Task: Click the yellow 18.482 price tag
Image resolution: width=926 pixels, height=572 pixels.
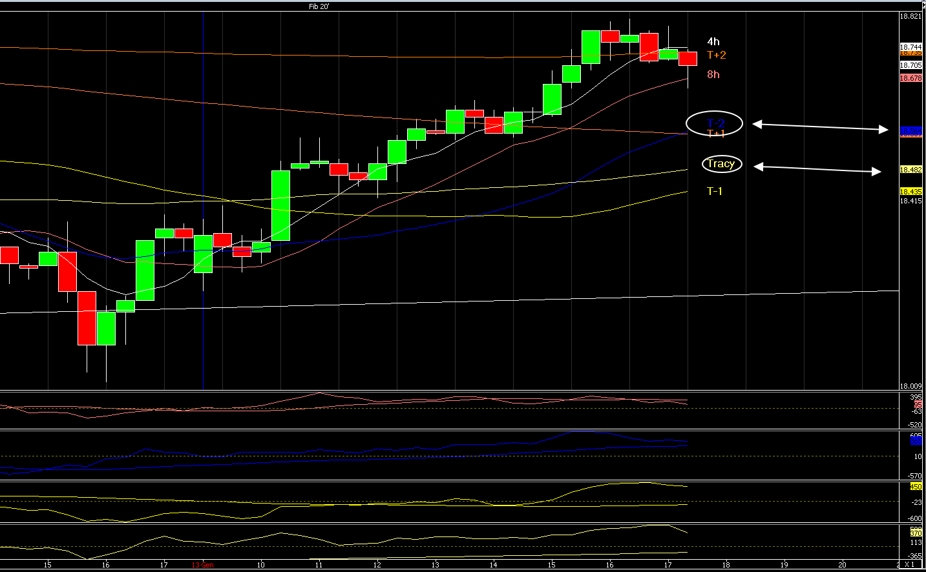Action: pos(911,170)
